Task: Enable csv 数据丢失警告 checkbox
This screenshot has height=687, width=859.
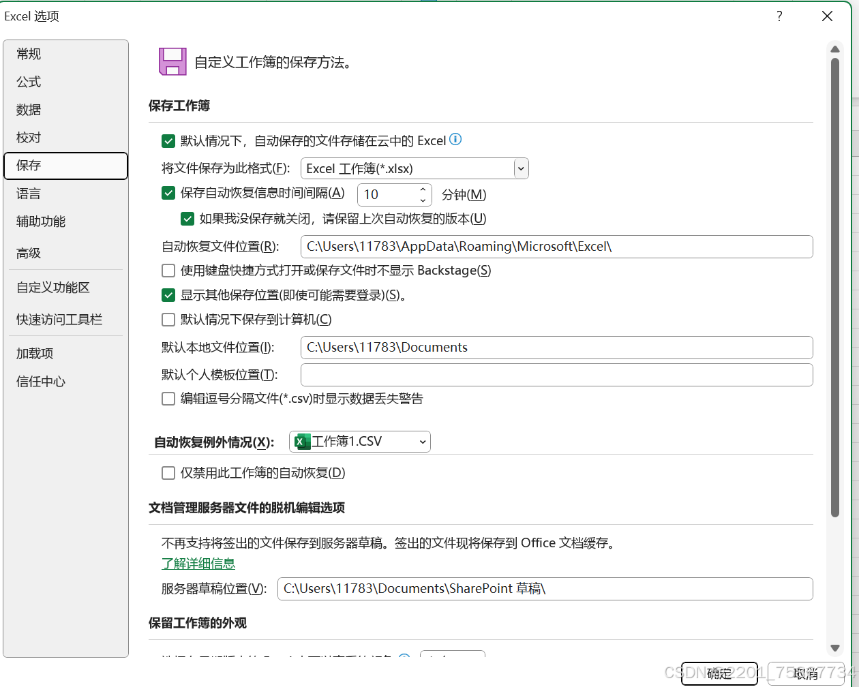Action: [168, 399]
